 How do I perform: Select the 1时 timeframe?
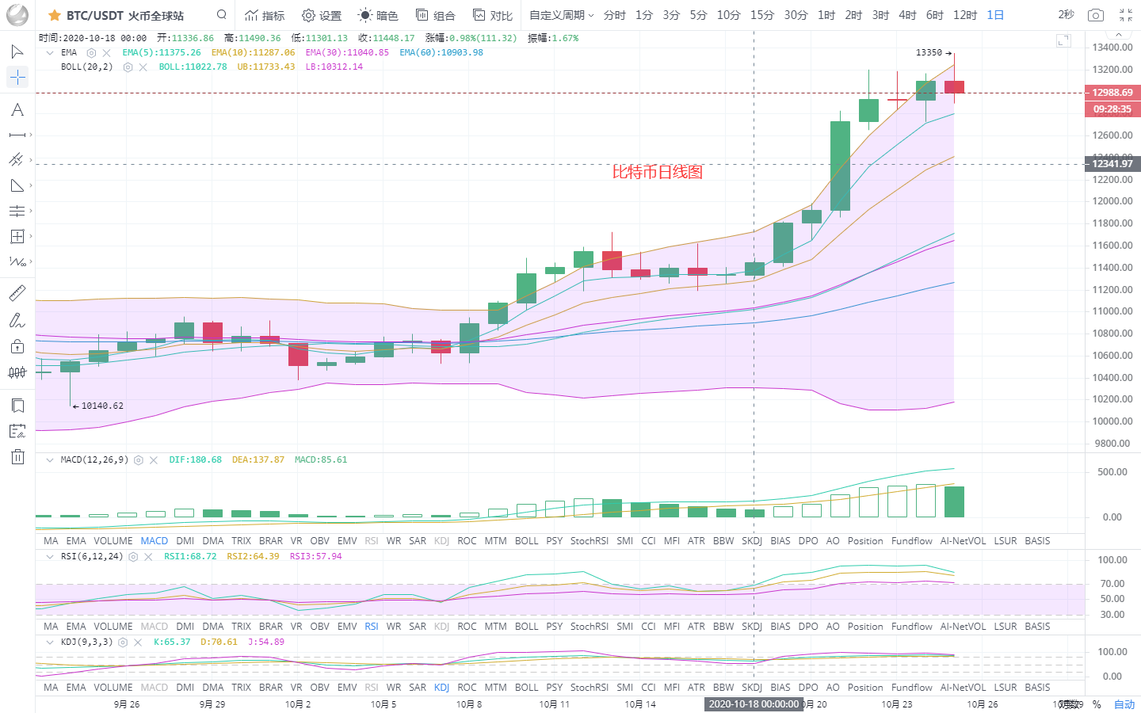click(826, 15)
